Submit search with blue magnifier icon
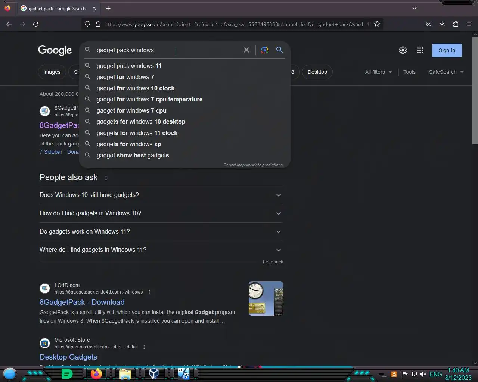478x382 pixels. pyautogui.click(x=279, y=50)
